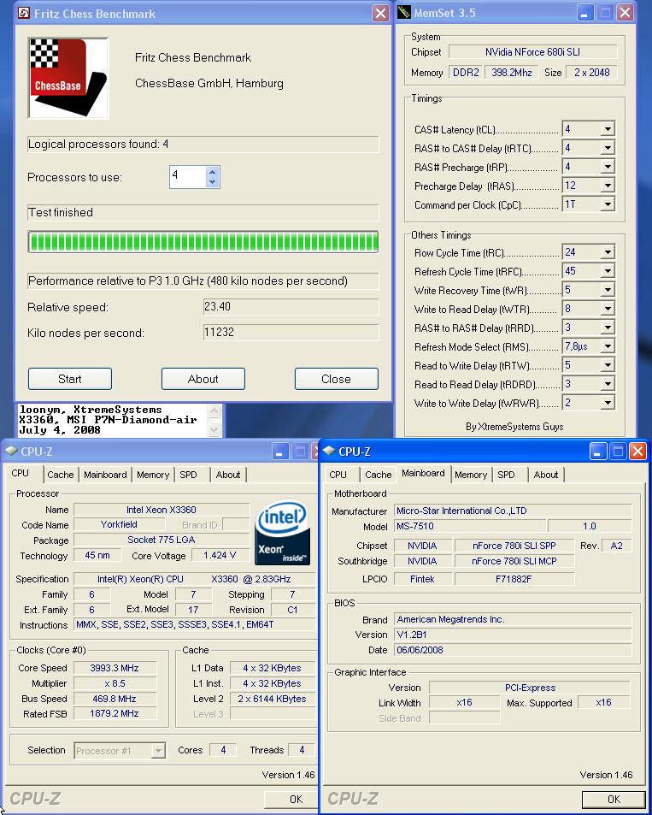Maximize the front CPU-Z Mainboard window
The image size is (652, 815).
pos(618,452)
